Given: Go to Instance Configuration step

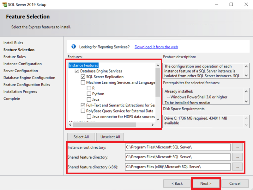Looking at the screenshot, I should 22,64.
